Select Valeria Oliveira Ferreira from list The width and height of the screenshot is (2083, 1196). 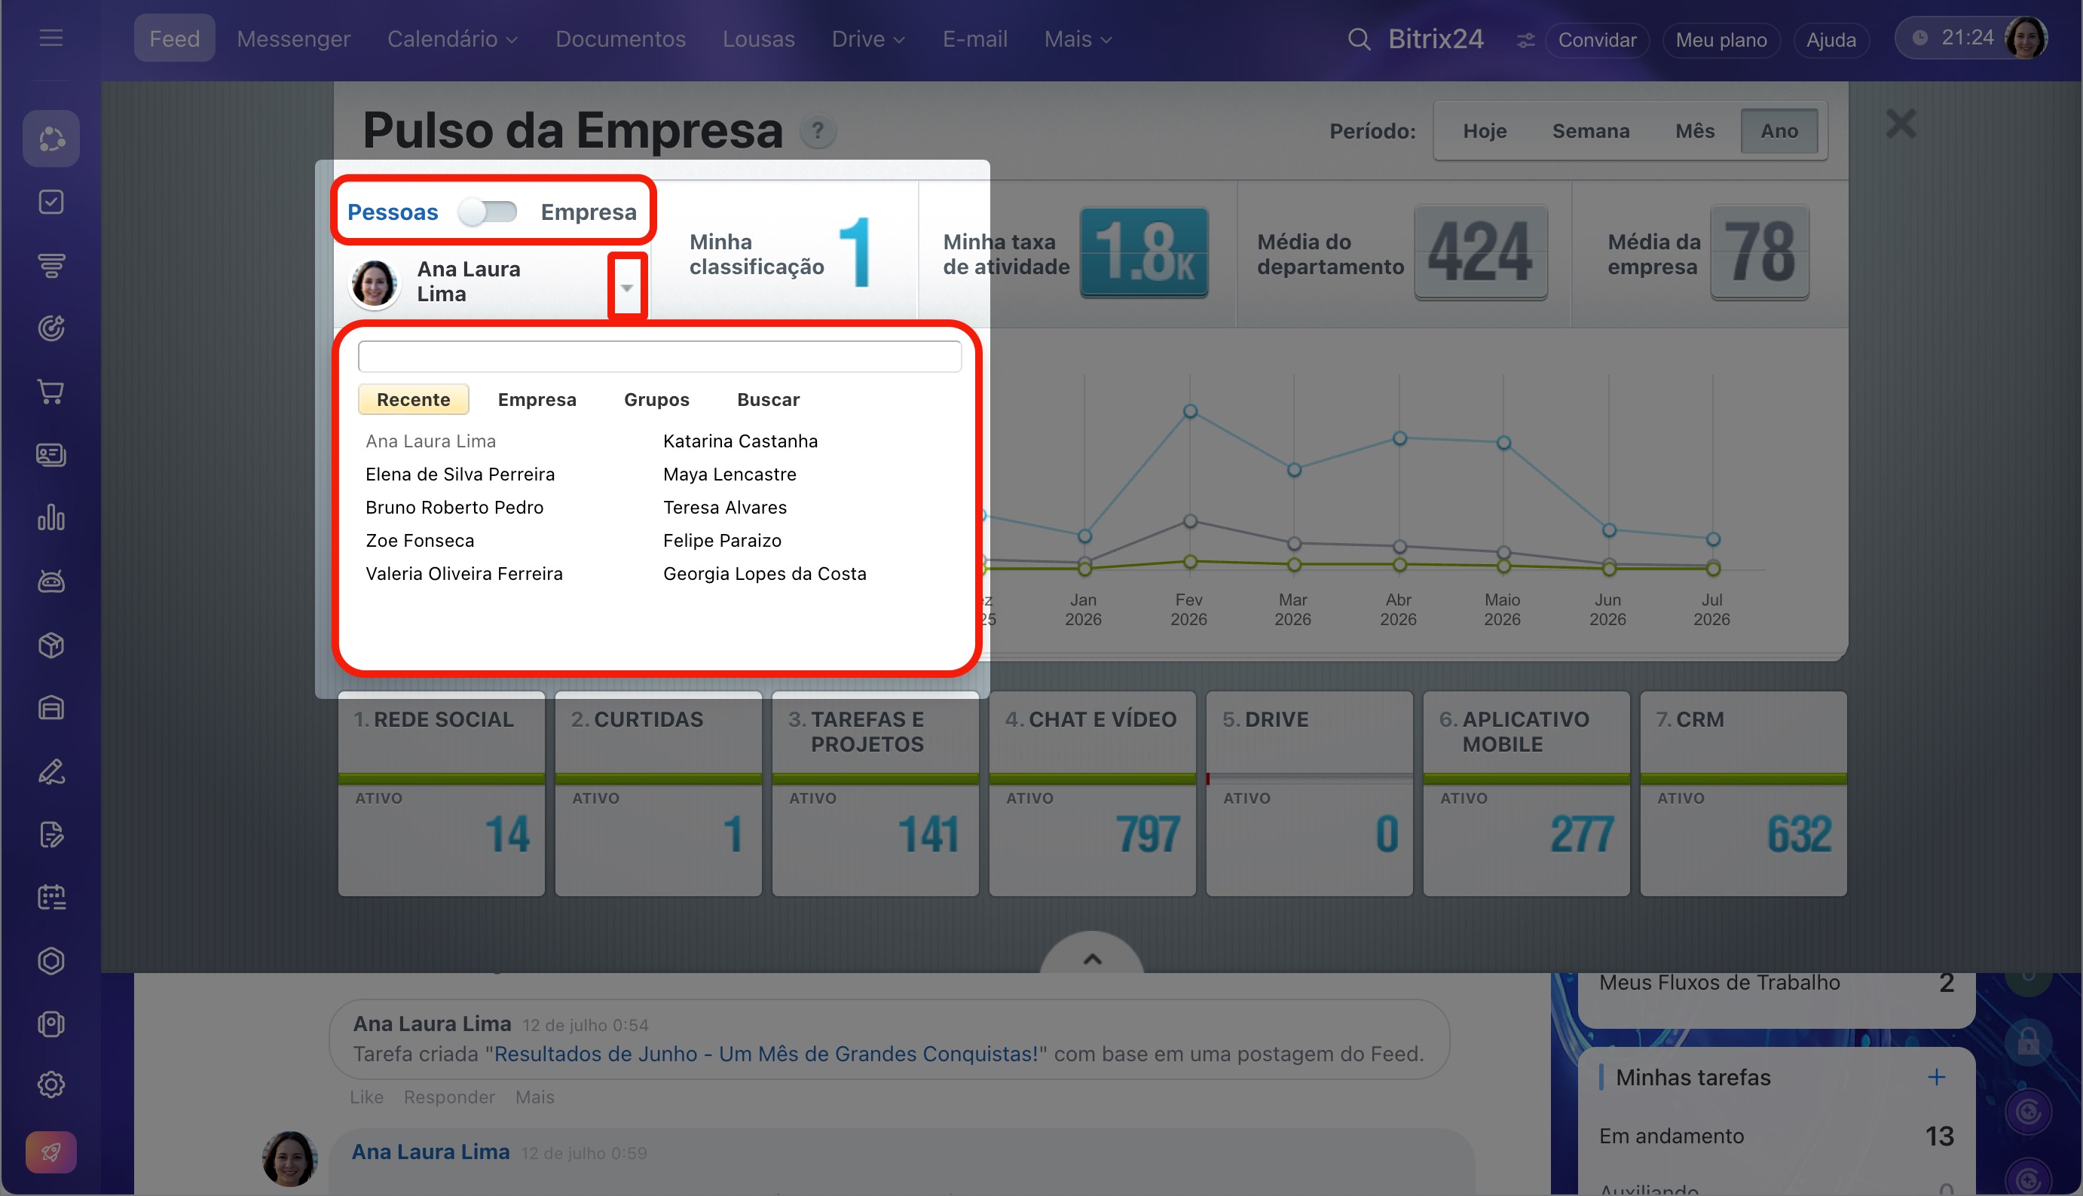tap(464, 573)
